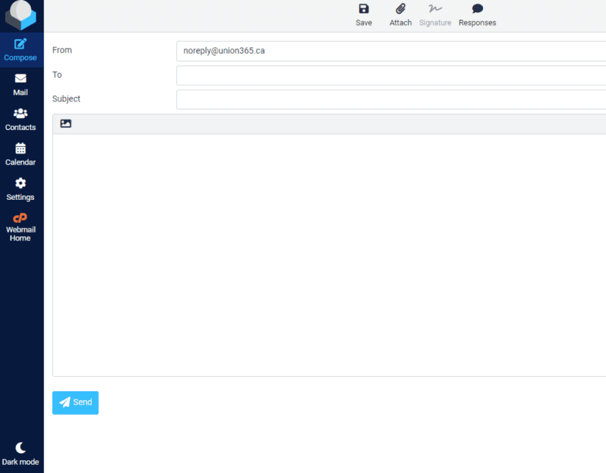Click into the To recipient field
The image size is (606, 473).
[x=391, y=75]
